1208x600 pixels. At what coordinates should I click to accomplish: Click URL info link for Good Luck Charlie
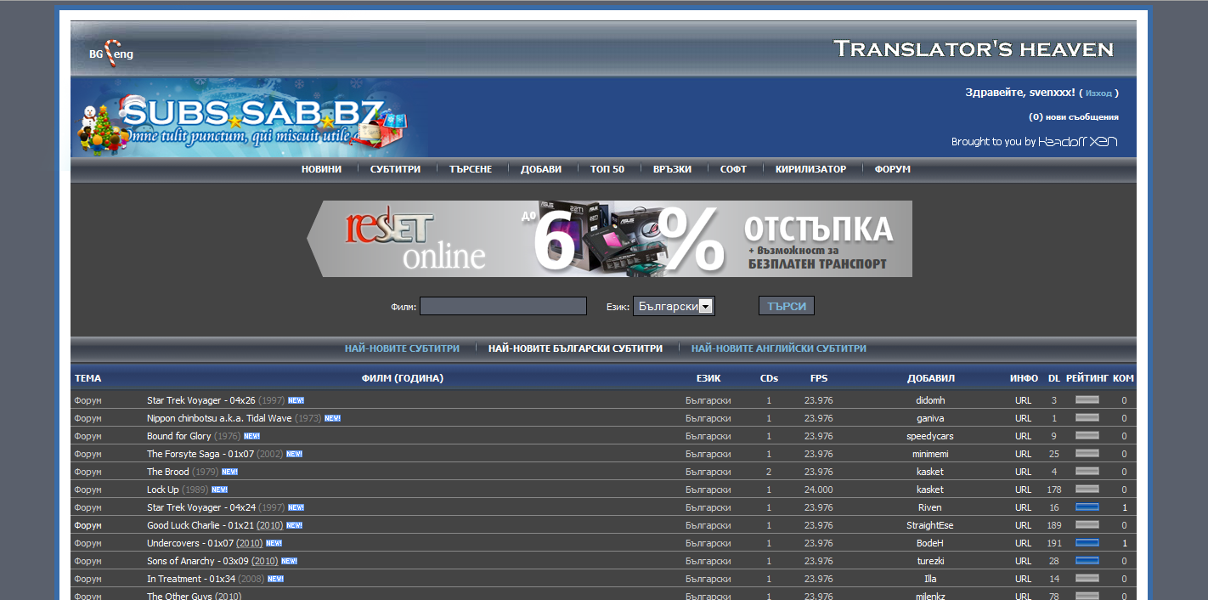1023,525
